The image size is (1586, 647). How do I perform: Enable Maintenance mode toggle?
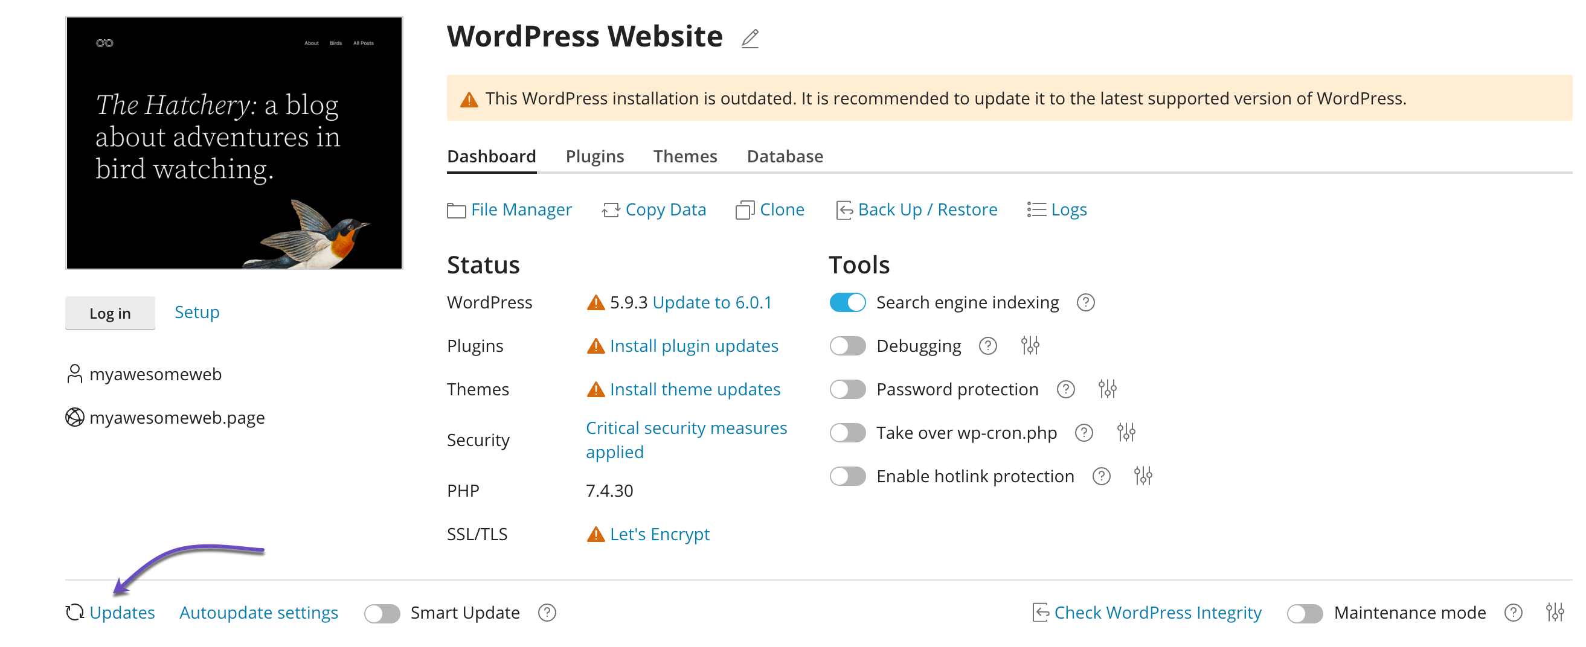tap(1304, 613)
